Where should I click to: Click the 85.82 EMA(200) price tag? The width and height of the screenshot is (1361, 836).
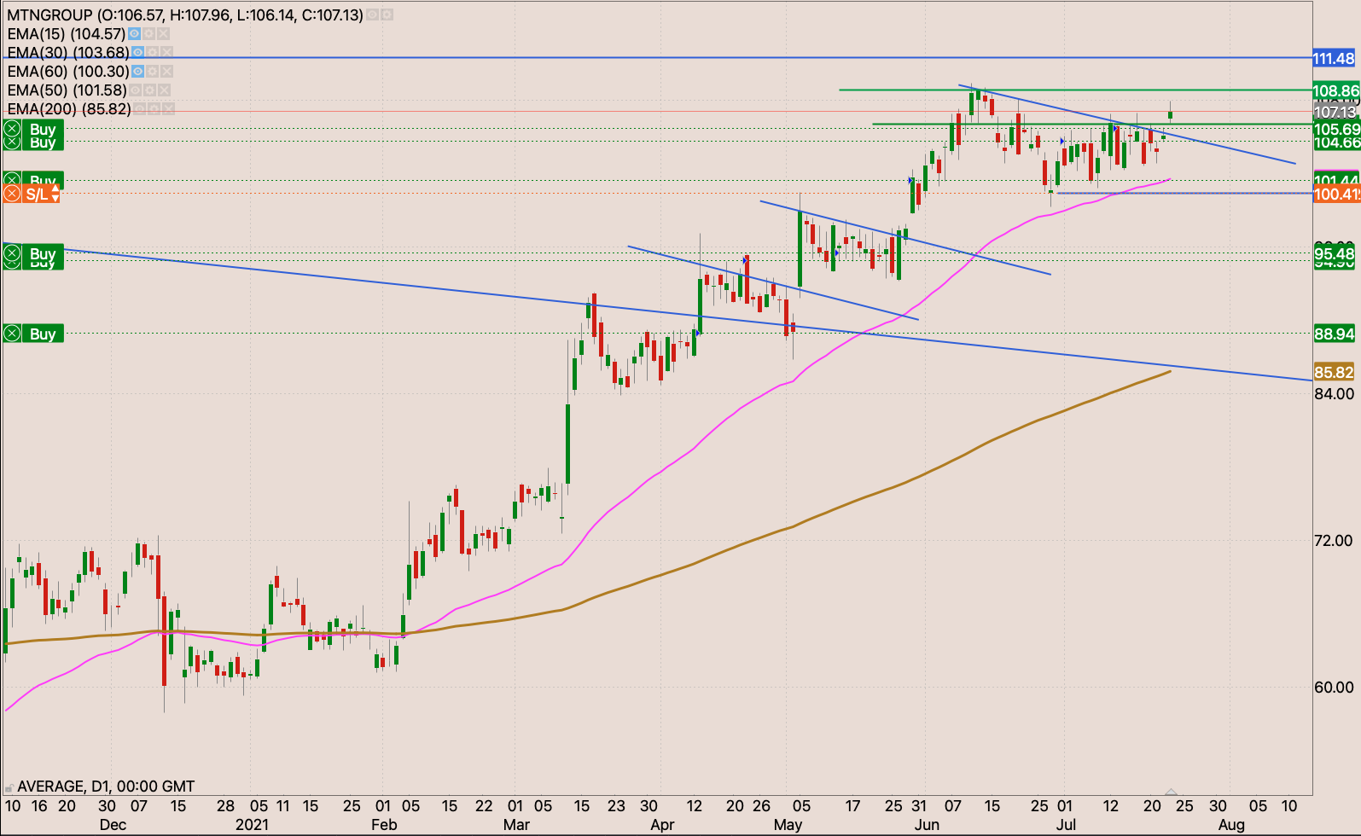[x=1334, y=373]
